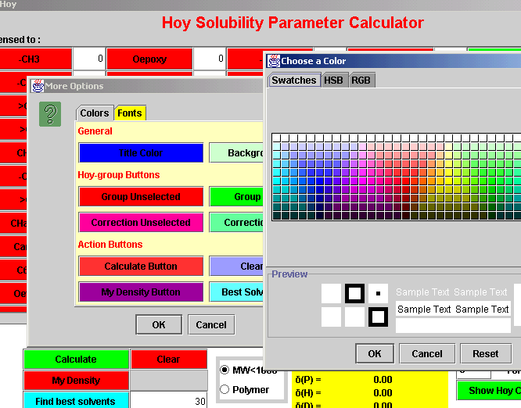The image size is (521, 408).
Task: Click the Java icon in More Options title
Action: 36,86
